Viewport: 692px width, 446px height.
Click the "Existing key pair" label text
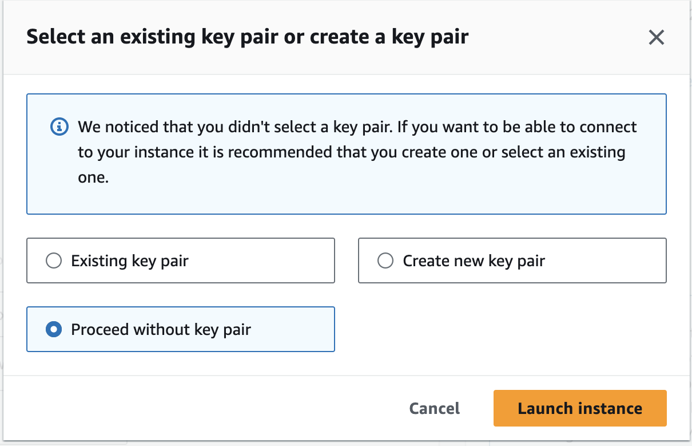[130, 261]
